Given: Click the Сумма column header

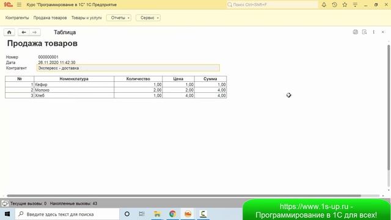Looking at the screenshot, I should 210,79.
